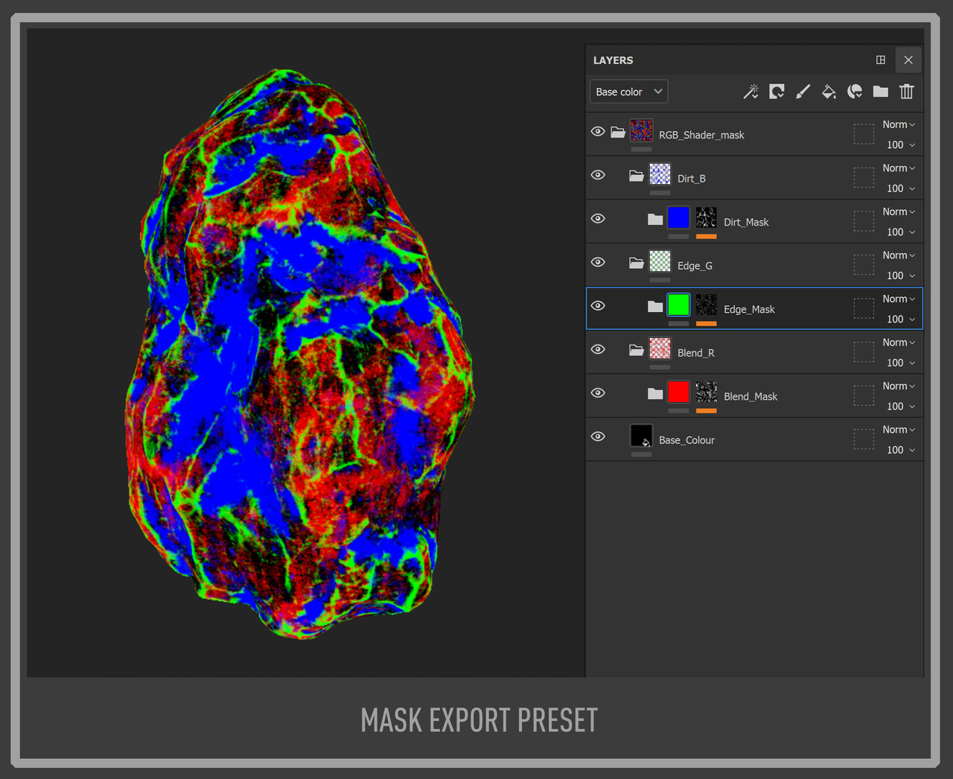The height and width of the screenshot is (779, 953).
Task: Change blend mode of Dirt_Mask layer
Action: [899, 212]
